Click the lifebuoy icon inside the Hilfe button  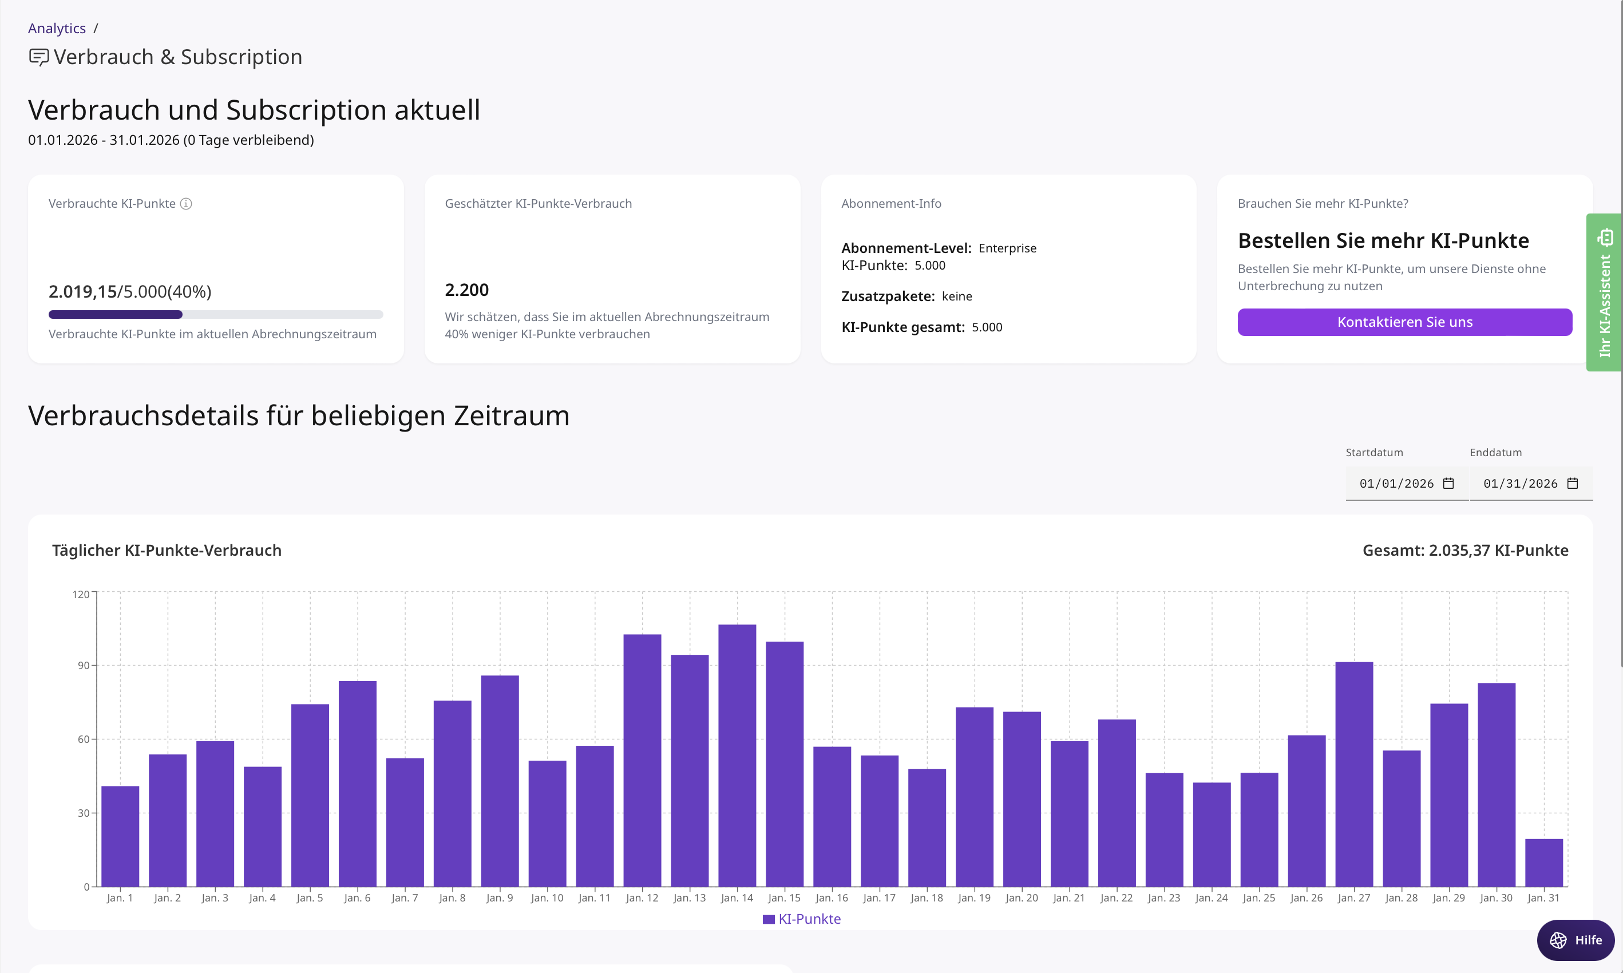pyautogui.click(x=1559, y=940)
